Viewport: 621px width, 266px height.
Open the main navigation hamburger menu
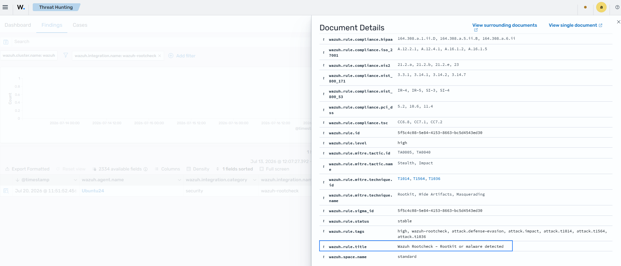(5, 7)
